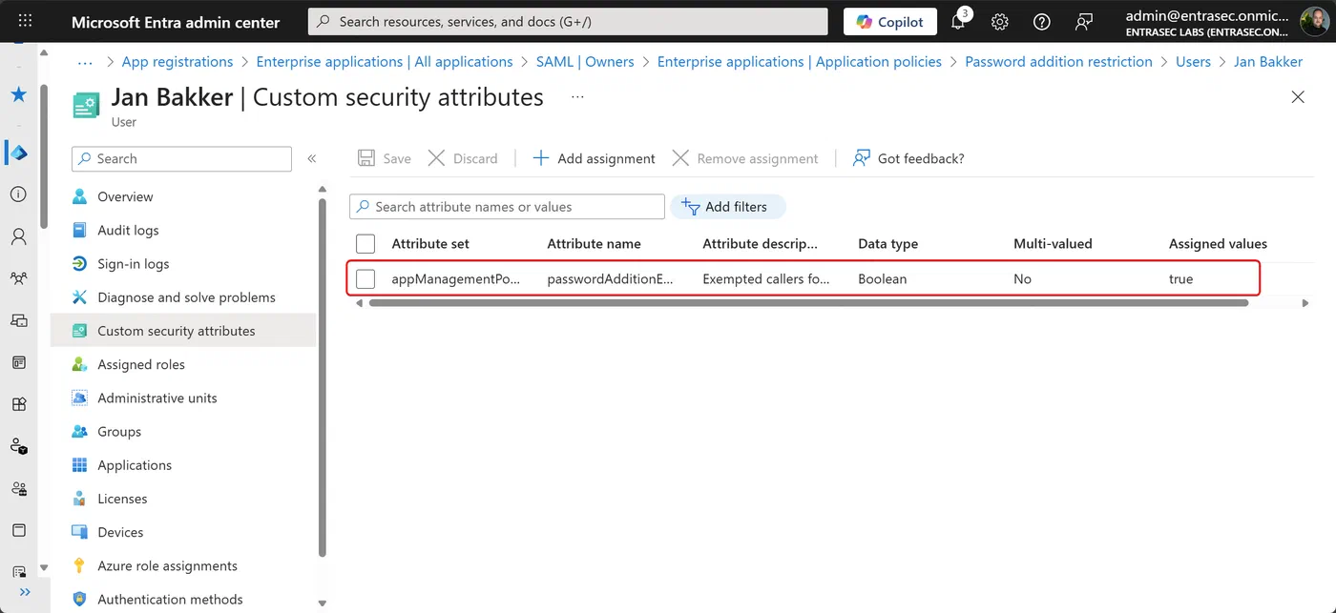
Task: Click Remove assignment
Action: click(745, 158)
